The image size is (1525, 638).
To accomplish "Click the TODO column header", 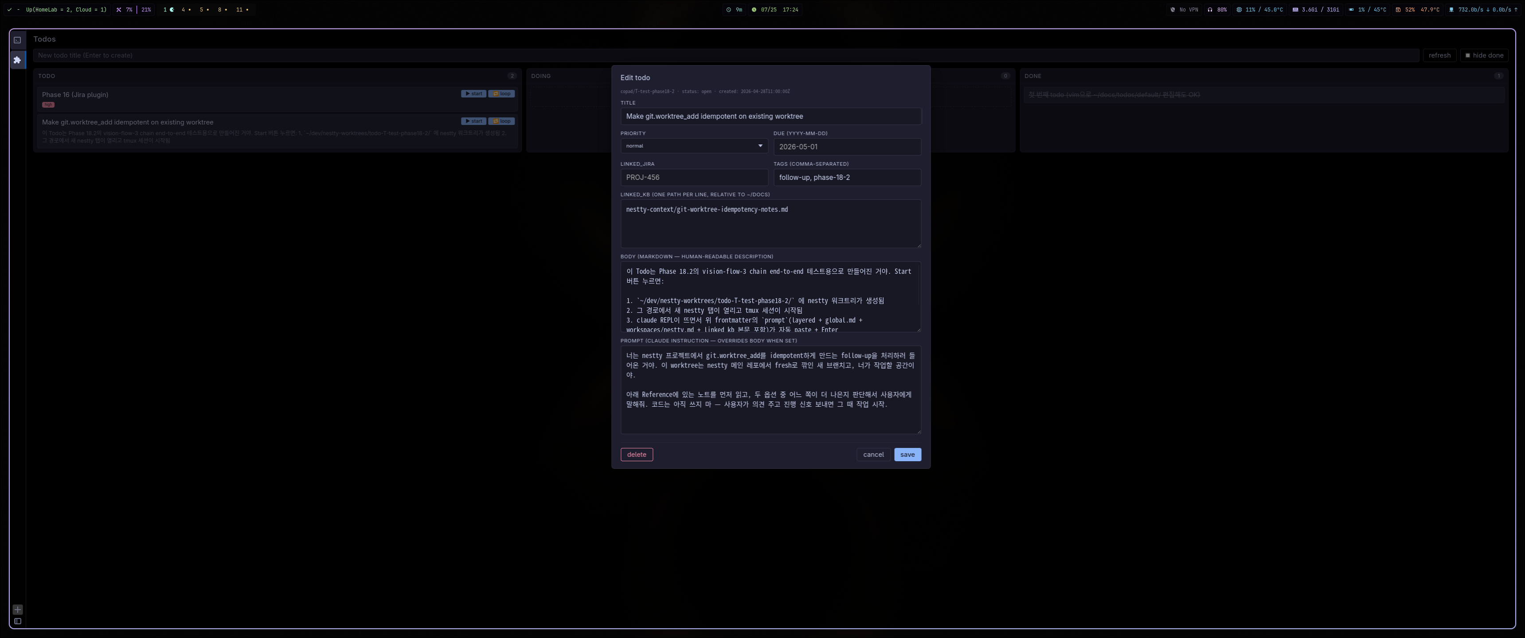I will coord(47,76).
